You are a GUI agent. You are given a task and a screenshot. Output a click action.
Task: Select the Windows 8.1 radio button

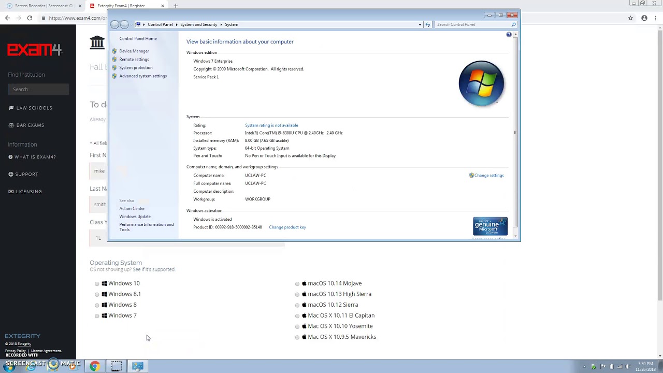click(x=97, y=294)
